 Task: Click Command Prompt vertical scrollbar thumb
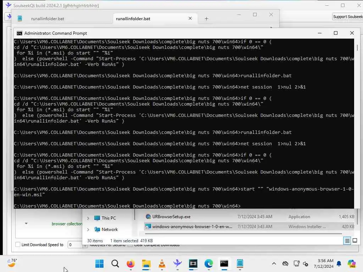357,48
